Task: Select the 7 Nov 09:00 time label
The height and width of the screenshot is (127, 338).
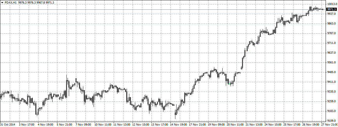Action: tap(84, 125)
